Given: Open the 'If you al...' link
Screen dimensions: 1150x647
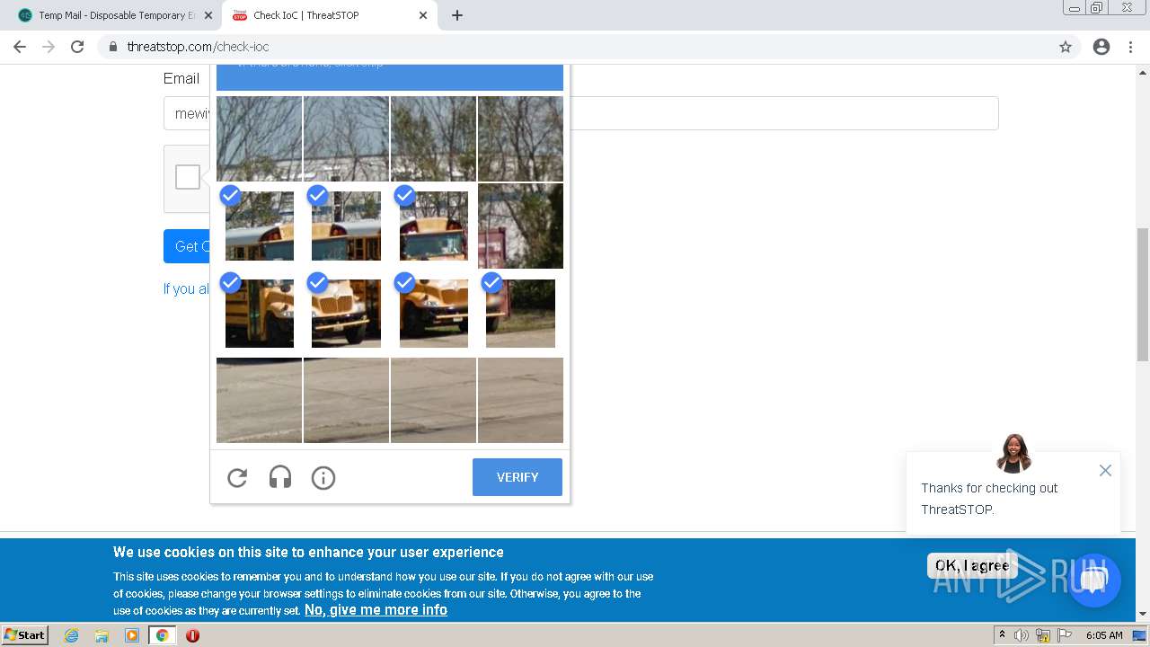Looking at the screenshot, I should tap(186, 288).
